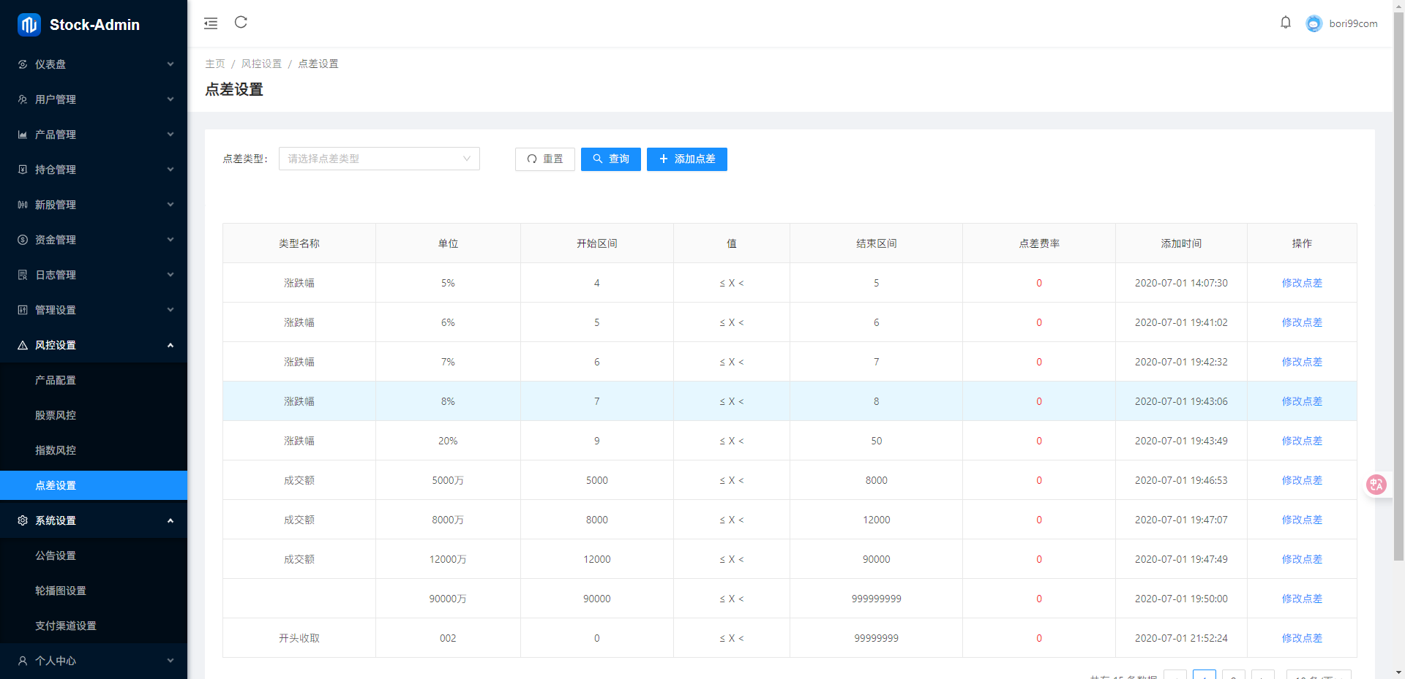This screenshot has width=1405, height=679.
Task: Click the 12000万 unit cell
Action: (x=448, y=559)
